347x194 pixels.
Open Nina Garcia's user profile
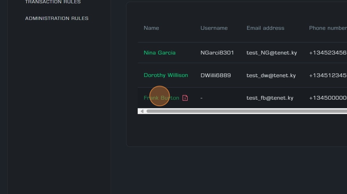[x=160, y=53]
